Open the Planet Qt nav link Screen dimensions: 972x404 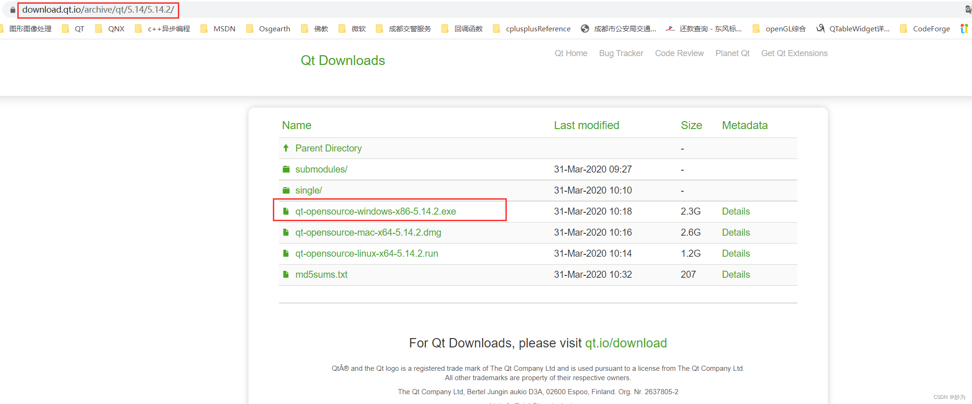point(732,53)
